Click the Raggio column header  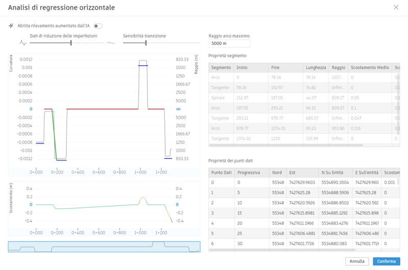pos(338,68)
